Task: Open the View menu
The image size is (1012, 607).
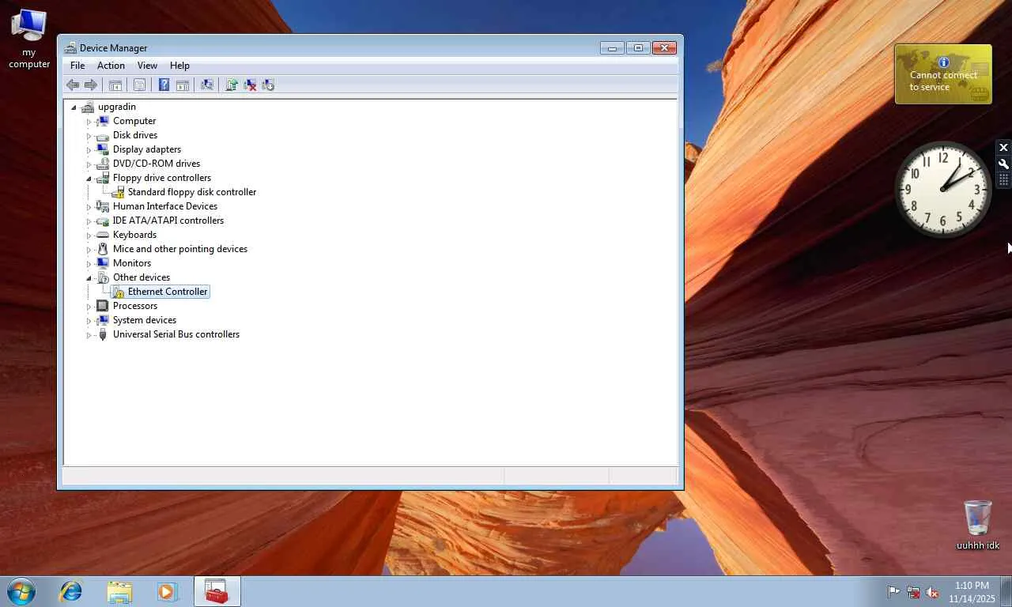Action: click(147, 66)
